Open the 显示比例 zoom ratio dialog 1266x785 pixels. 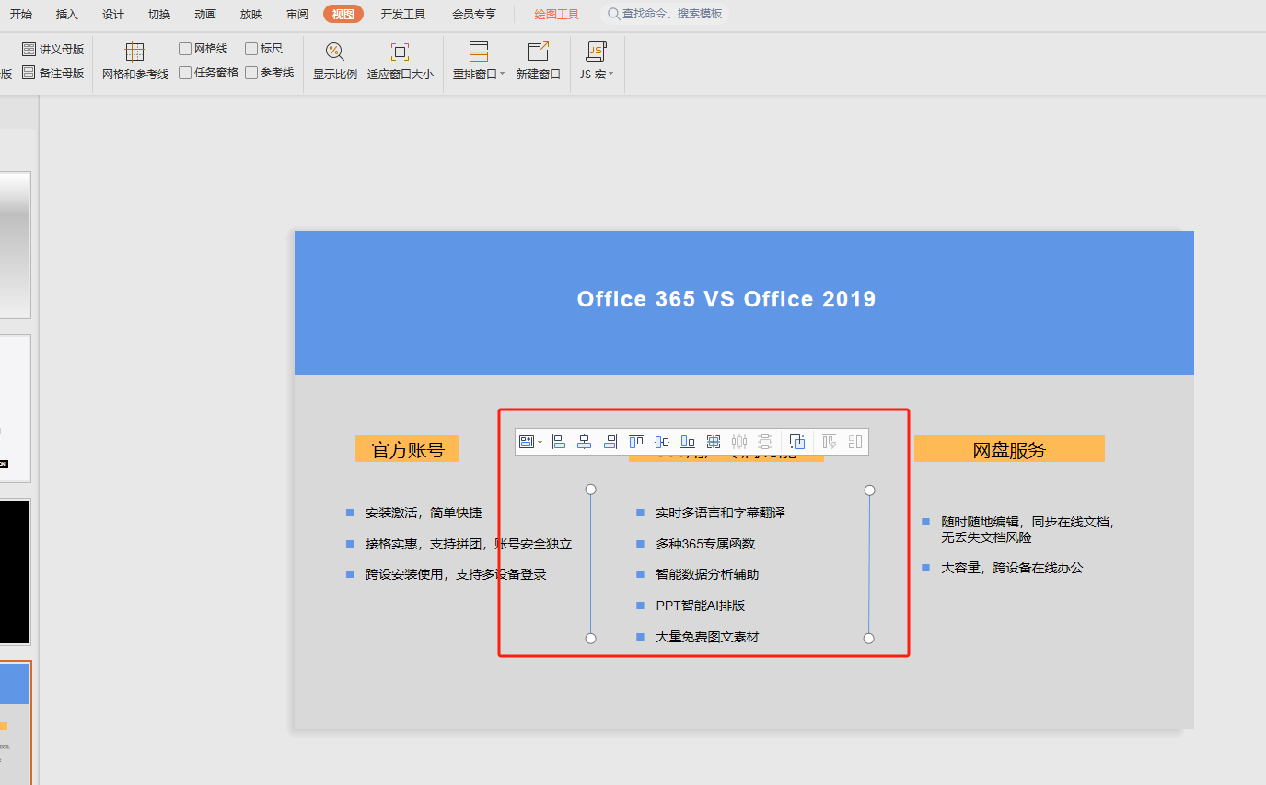(334, 62)
